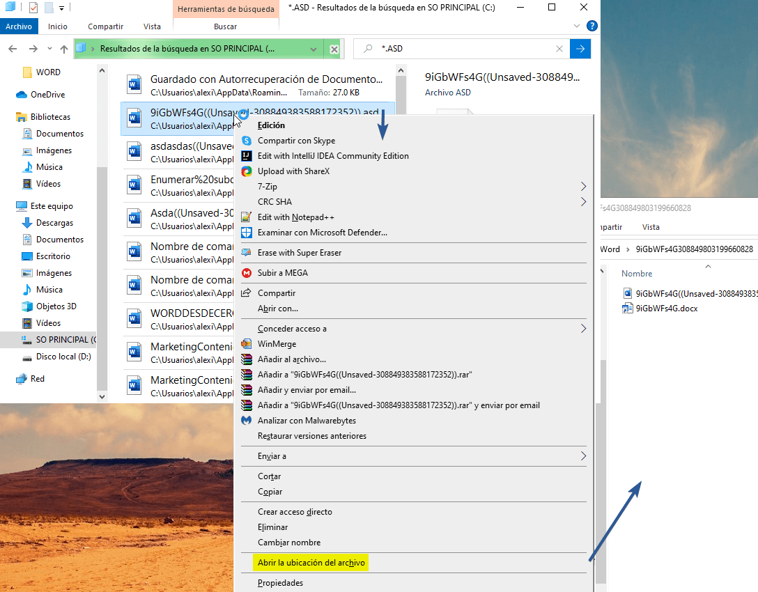758x592 pixels.
Task: Choose Copiar in the context menu
Action: [270, 492]
